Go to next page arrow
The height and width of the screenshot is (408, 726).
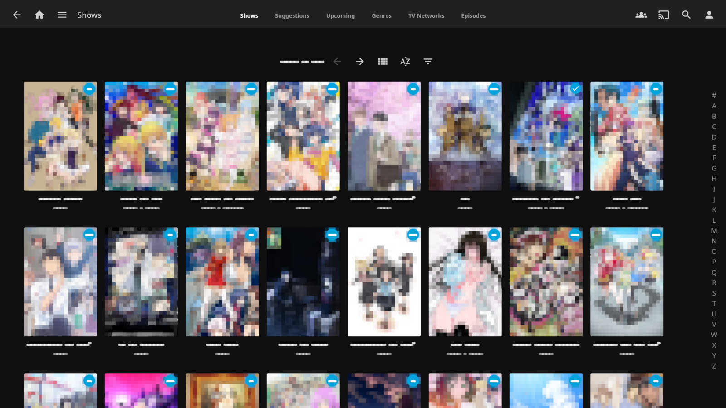[360, 62]
